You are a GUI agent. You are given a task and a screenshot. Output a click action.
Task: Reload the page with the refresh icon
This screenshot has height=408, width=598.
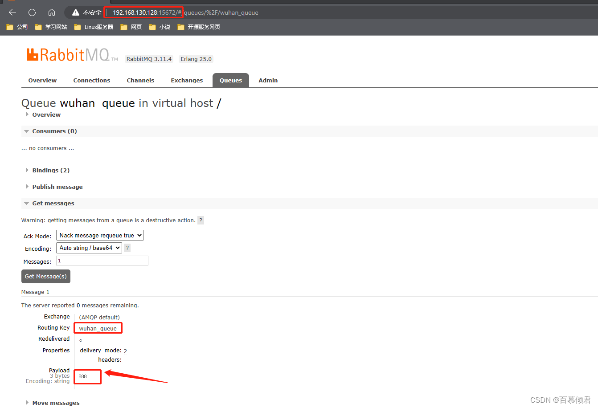(x=32, y=12)
